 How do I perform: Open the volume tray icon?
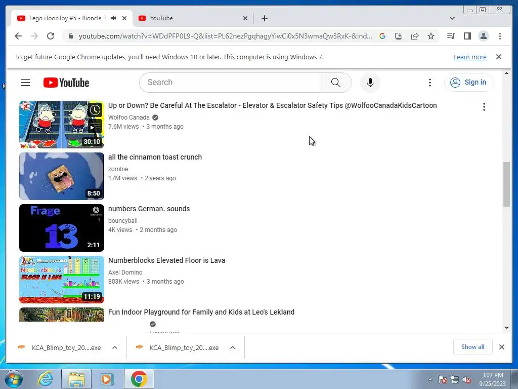467,380
